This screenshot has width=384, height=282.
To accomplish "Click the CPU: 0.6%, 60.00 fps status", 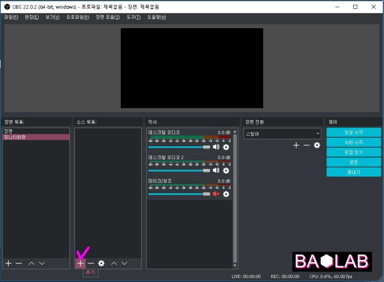I will (331, 277).
